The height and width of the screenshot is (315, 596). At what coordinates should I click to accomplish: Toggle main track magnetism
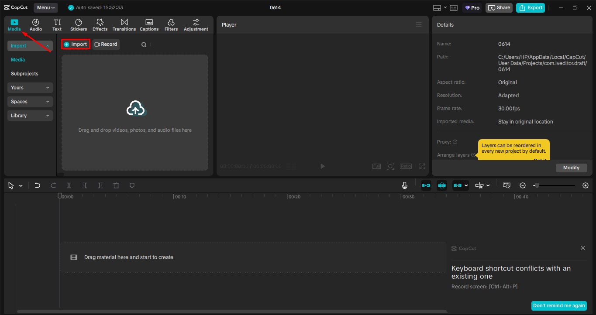(x=426, y=185)
